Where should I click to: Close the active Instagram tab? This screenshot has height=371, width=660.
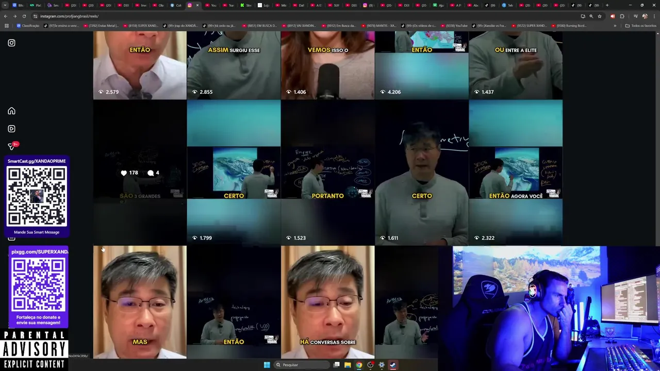point(197,5)
